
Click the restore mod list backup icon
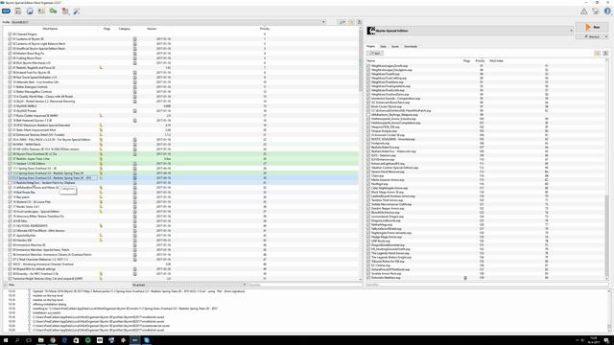pyautogui.click(x=359, y=22)
